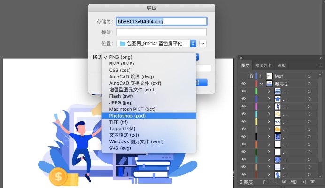Image resolution: width=325 pixels, height=188 pixels.
Task: Pick 增强型图元文件 (emf) format
Action: [x=149, y=90]
